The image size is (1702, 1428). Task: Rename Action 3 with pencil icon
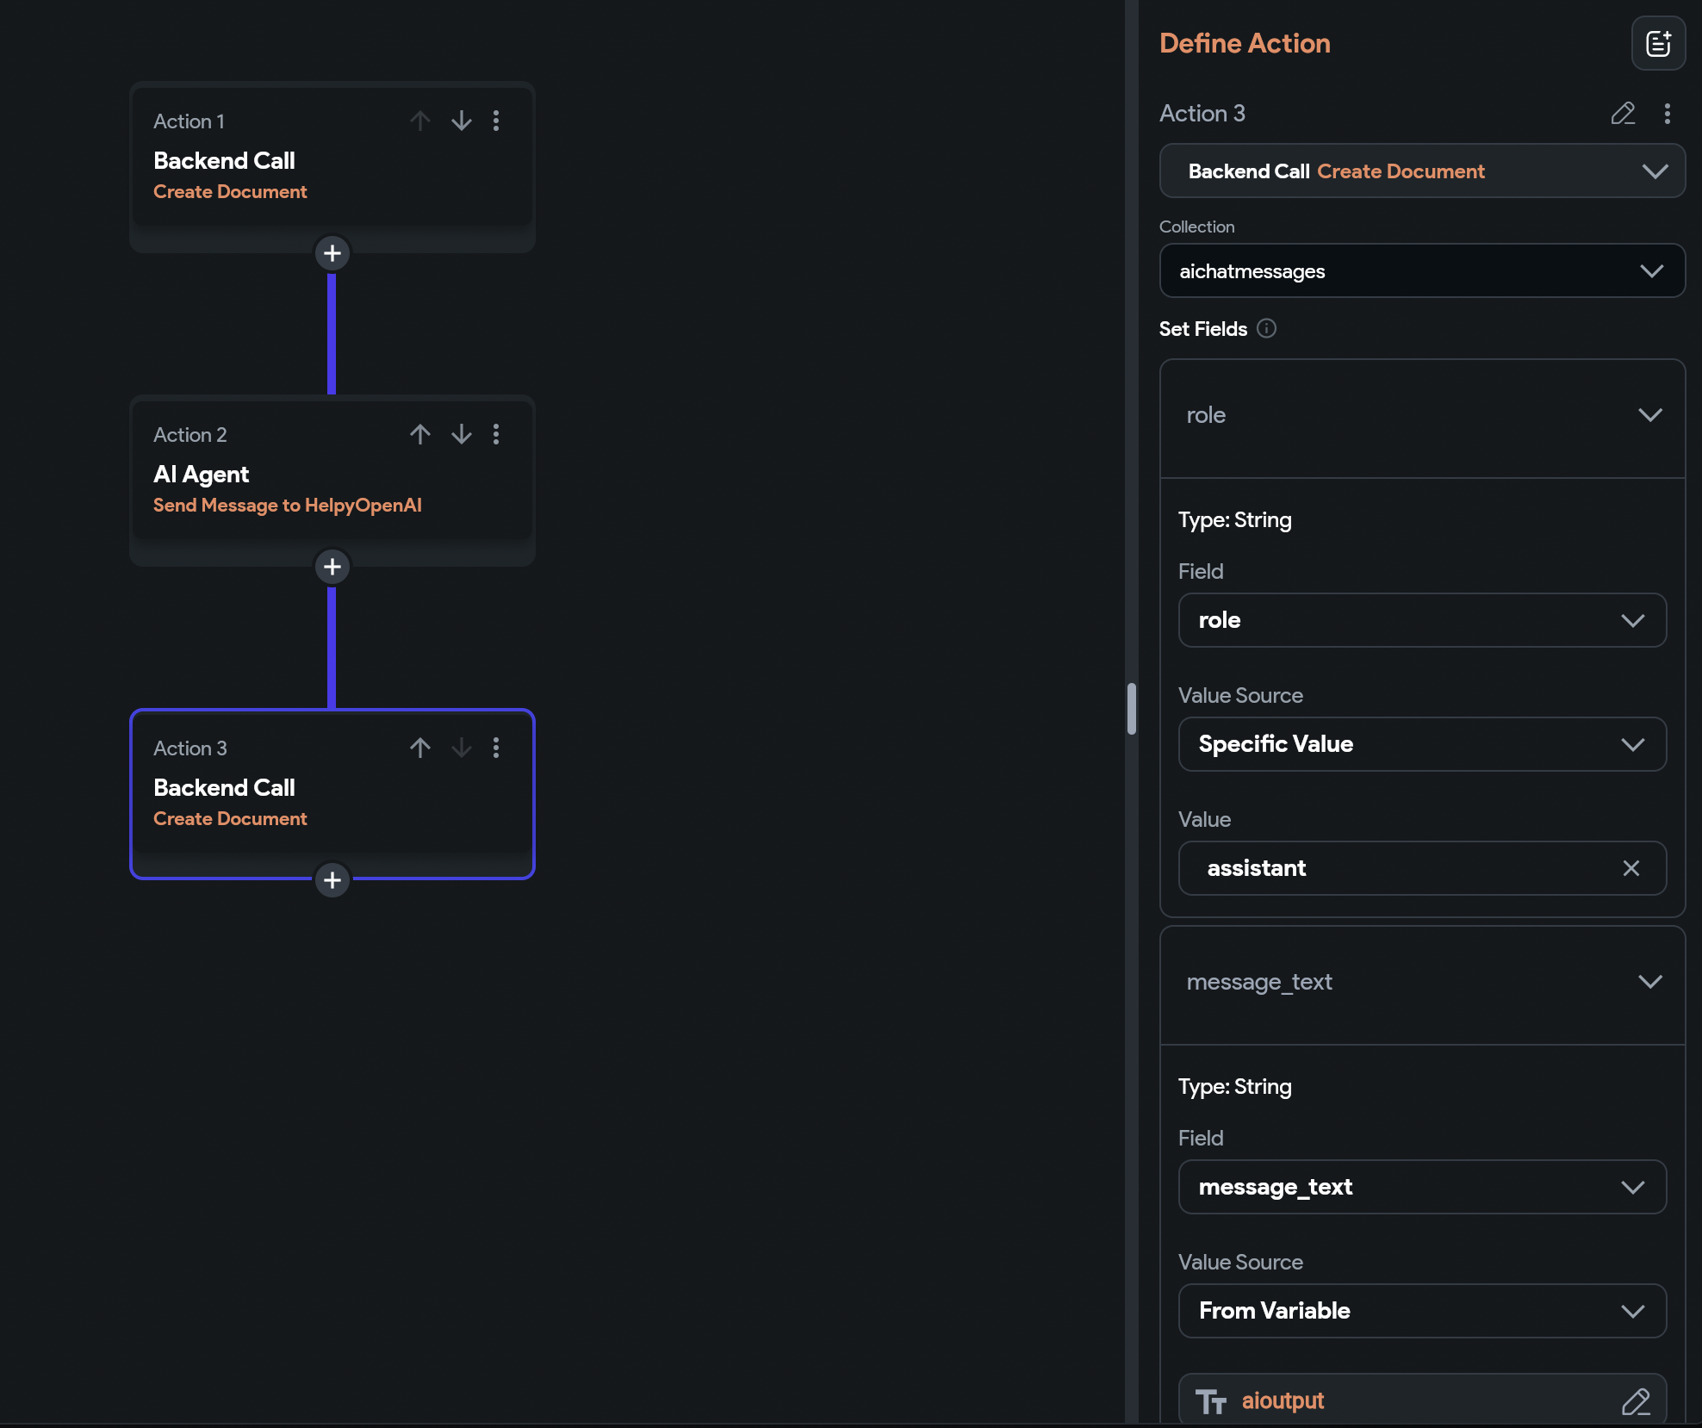tap(1623, 114)
